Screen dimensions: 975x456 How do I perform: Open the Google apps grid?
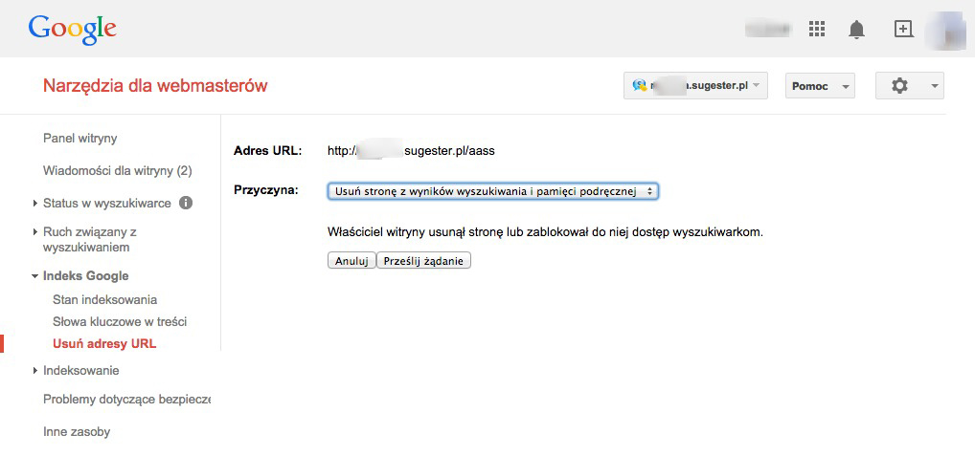[816, 29]
